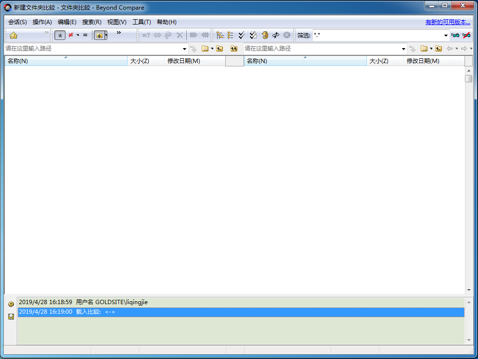The image size is (478, 359).
Task: Click the glasses filter icon
Action: 455,35
